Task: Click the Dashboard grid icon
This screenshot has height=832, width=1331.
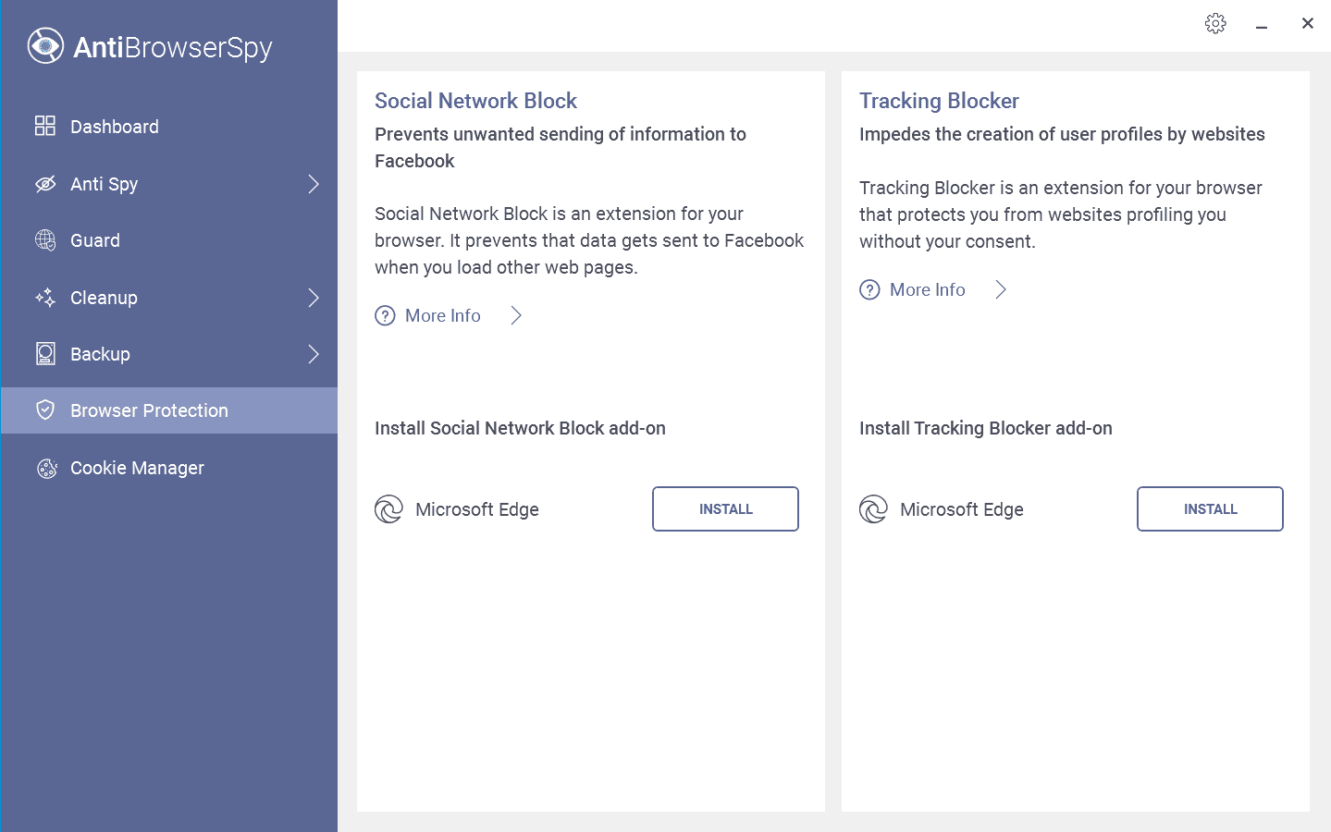Action: tap(45, 126)
